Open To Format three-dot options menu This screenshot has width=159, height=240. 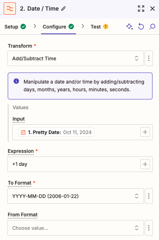[149, 196]
